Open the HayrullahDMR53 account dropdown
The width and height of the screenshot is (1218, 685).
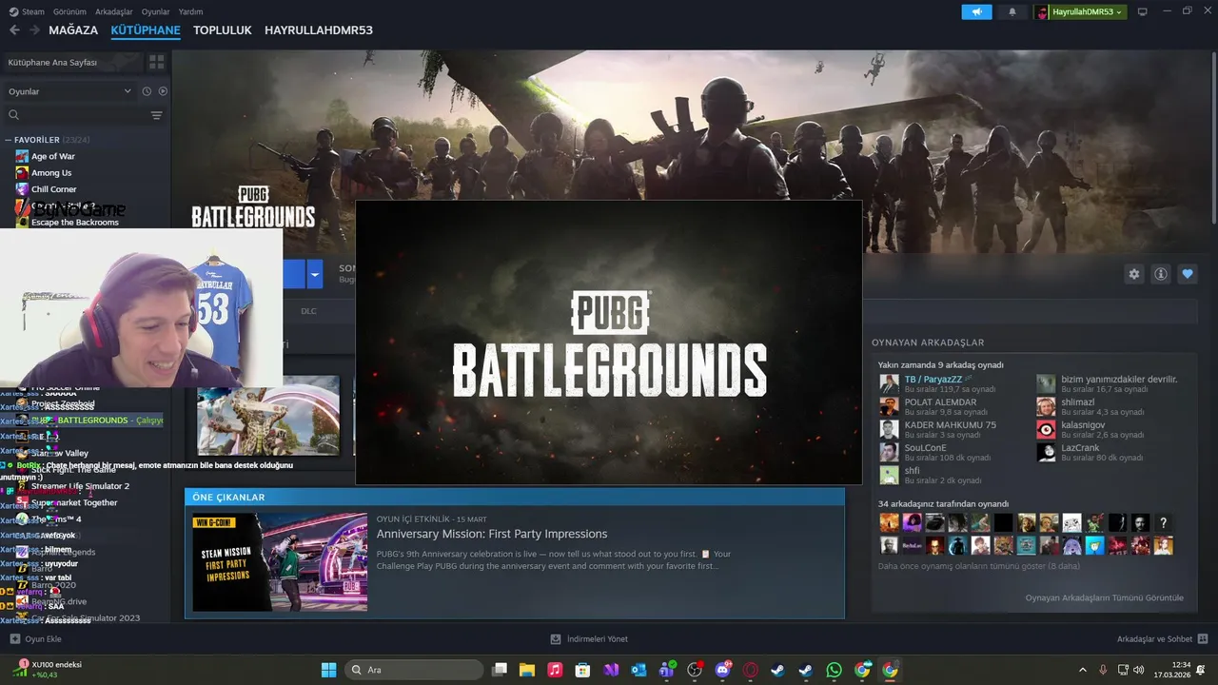pos(1080,11)
